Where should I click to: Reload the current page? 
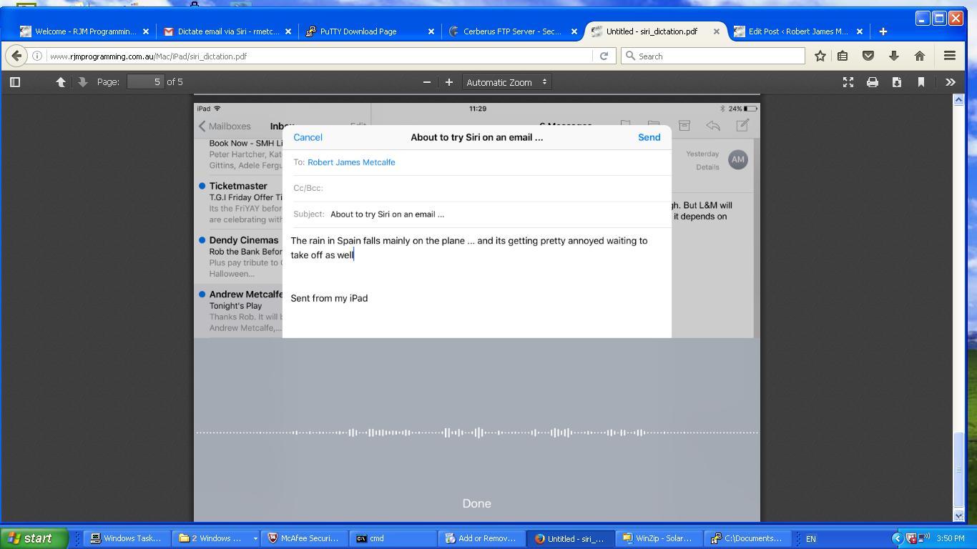(604, 56)
